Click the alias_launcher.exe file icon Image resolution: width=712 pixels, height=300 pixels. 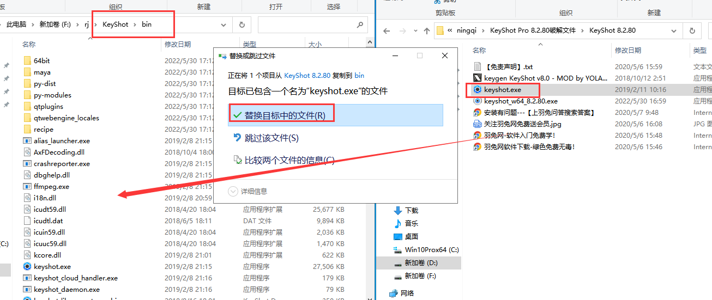point(27,140)
